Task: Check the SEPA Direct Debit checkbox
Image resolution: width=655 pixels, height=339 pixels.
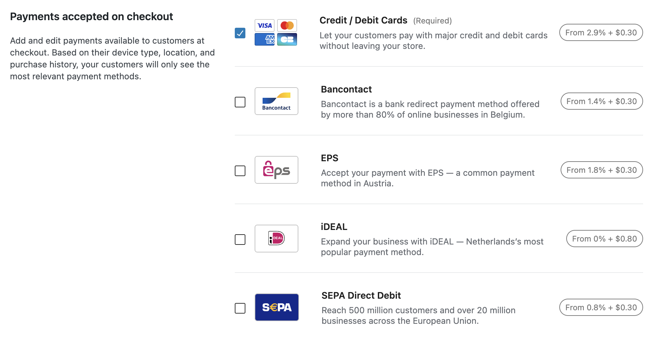Action: [x=240, y=308]
